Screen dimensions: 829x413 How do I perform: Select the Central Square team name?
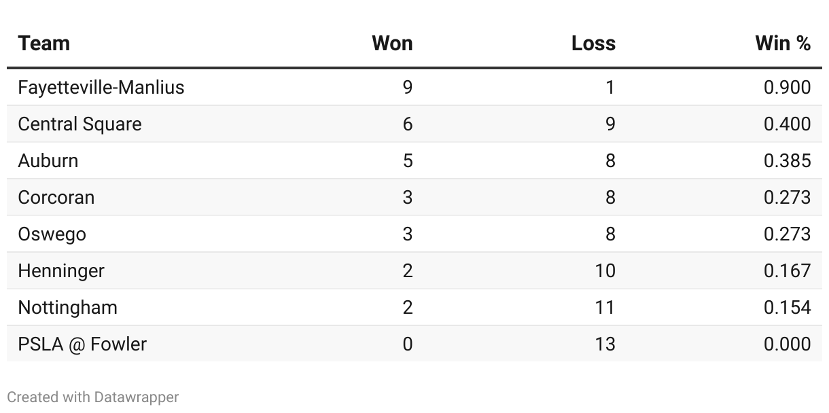click(80, 124)
